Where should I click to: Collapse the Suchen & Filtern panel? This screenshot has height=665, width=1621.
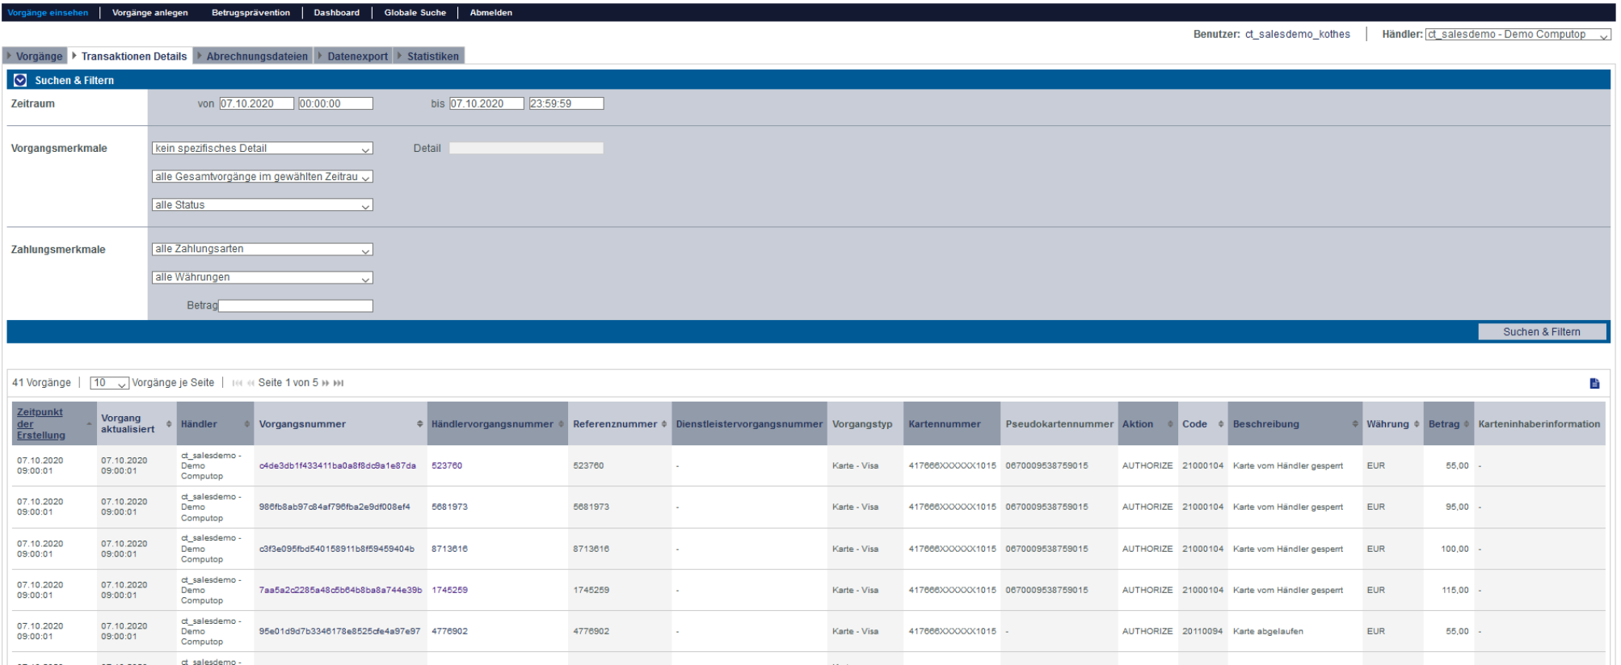(x=20, y=80)
